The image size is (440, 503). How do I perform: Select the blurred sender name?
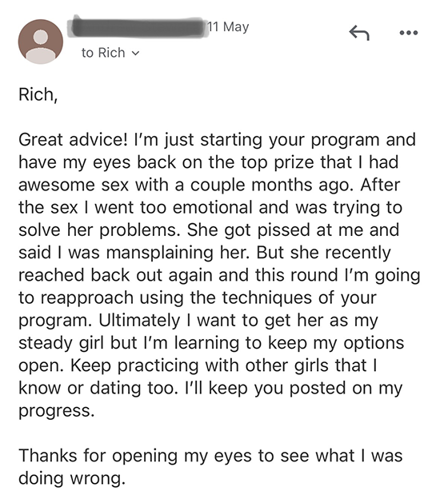(136, 27)
